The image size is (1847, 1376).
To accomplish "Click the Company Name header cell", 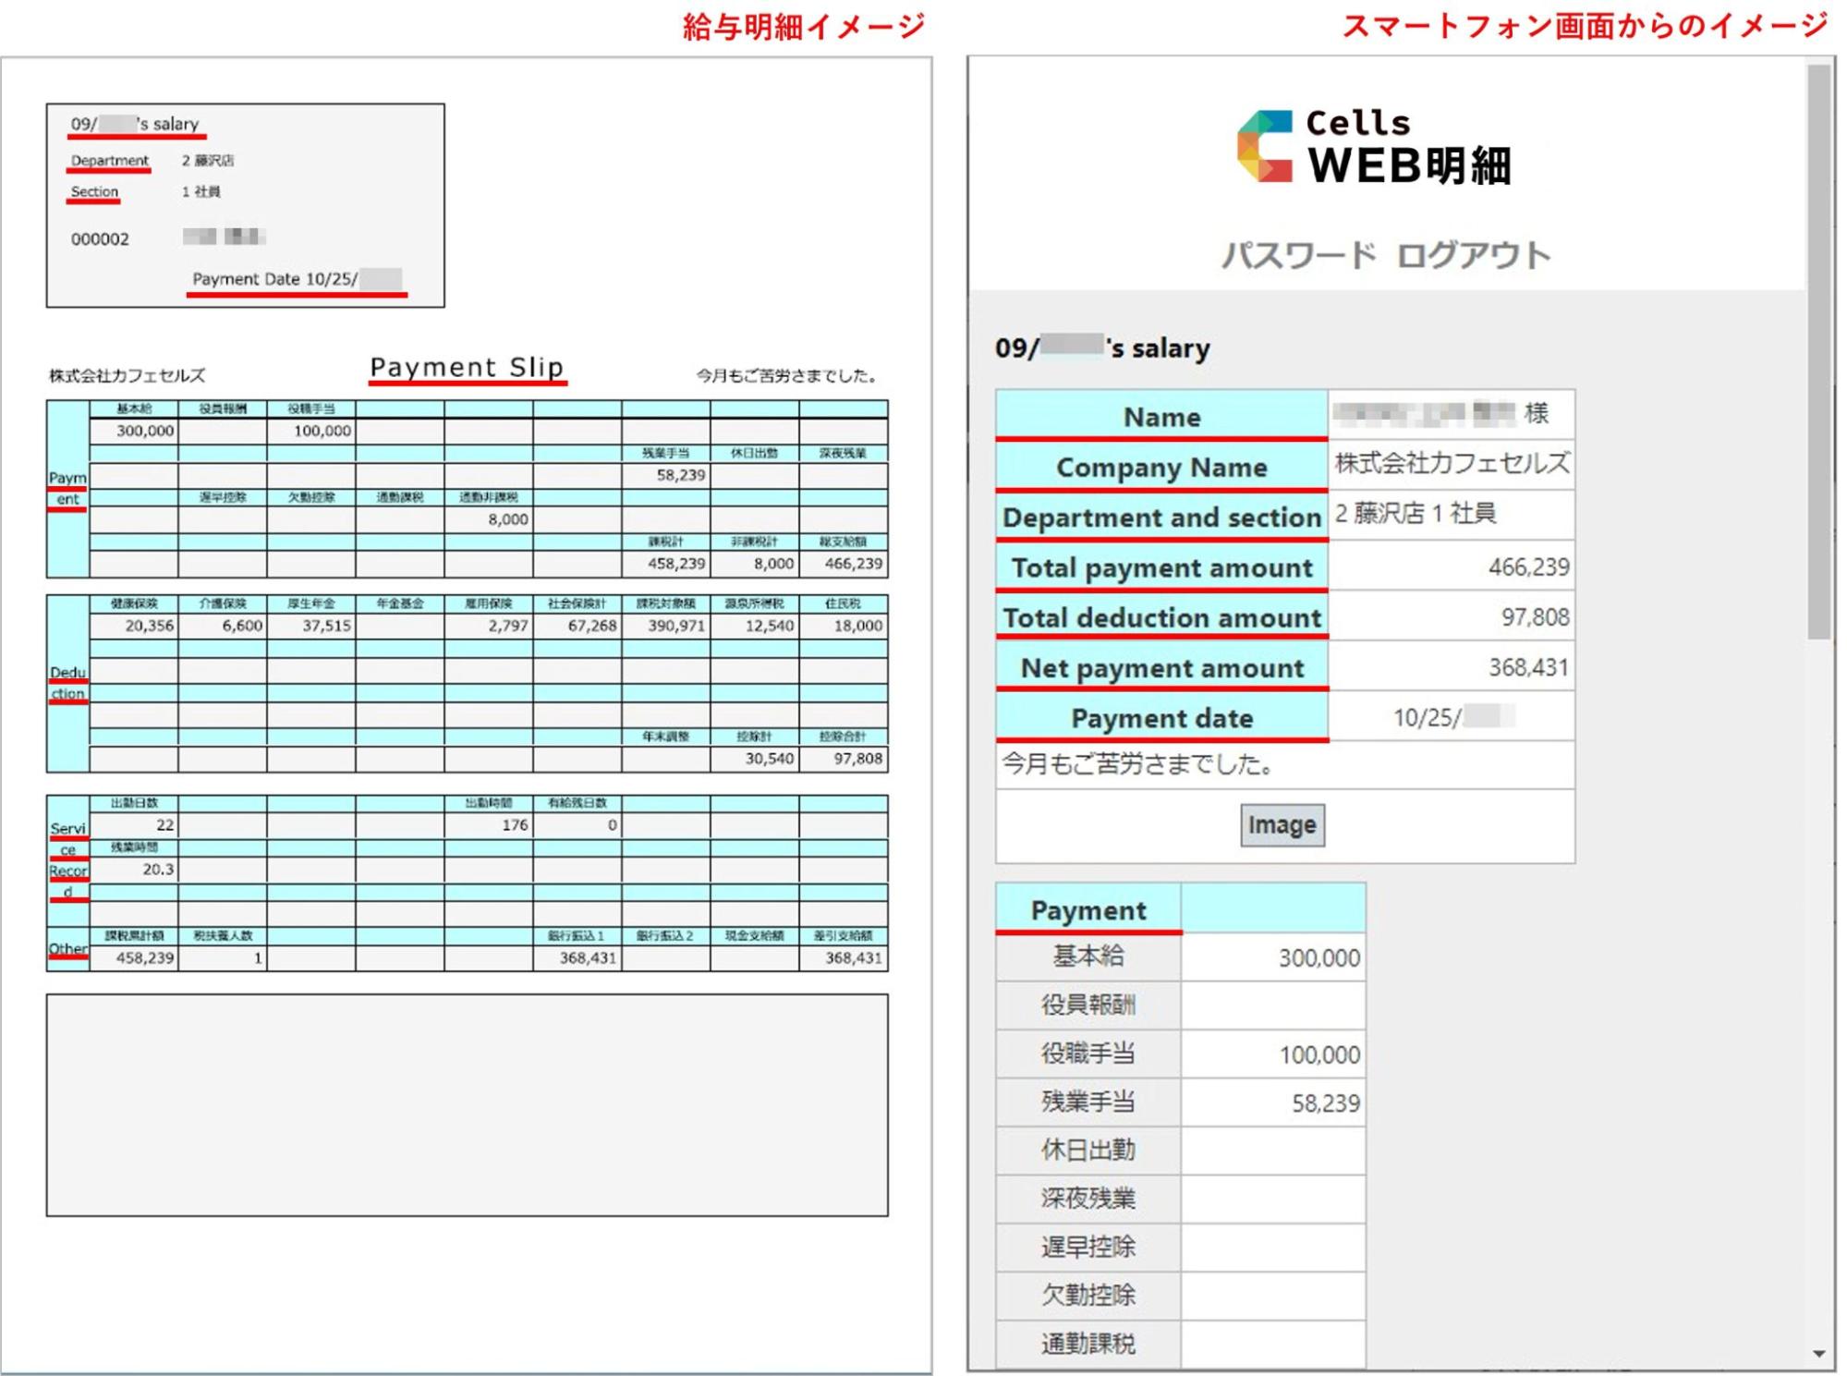I will tap(1161, 467).
